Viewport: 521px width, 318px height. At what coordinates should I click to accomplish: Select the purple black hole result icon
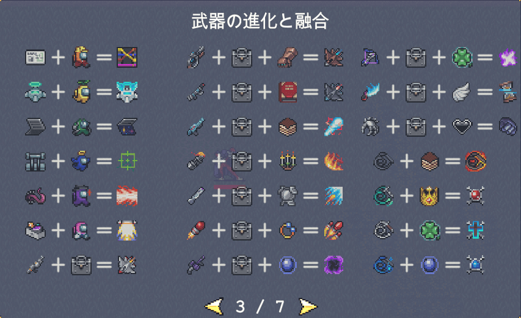pos(333,265)
